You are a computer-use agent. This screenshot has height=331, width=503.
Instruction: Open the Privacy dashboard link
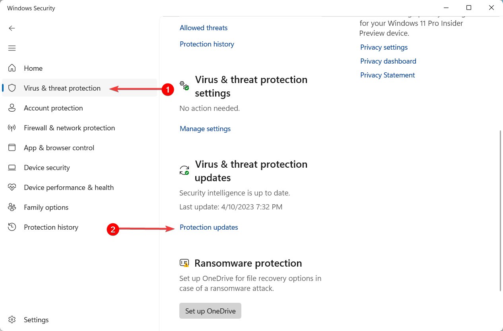point(388,61)
